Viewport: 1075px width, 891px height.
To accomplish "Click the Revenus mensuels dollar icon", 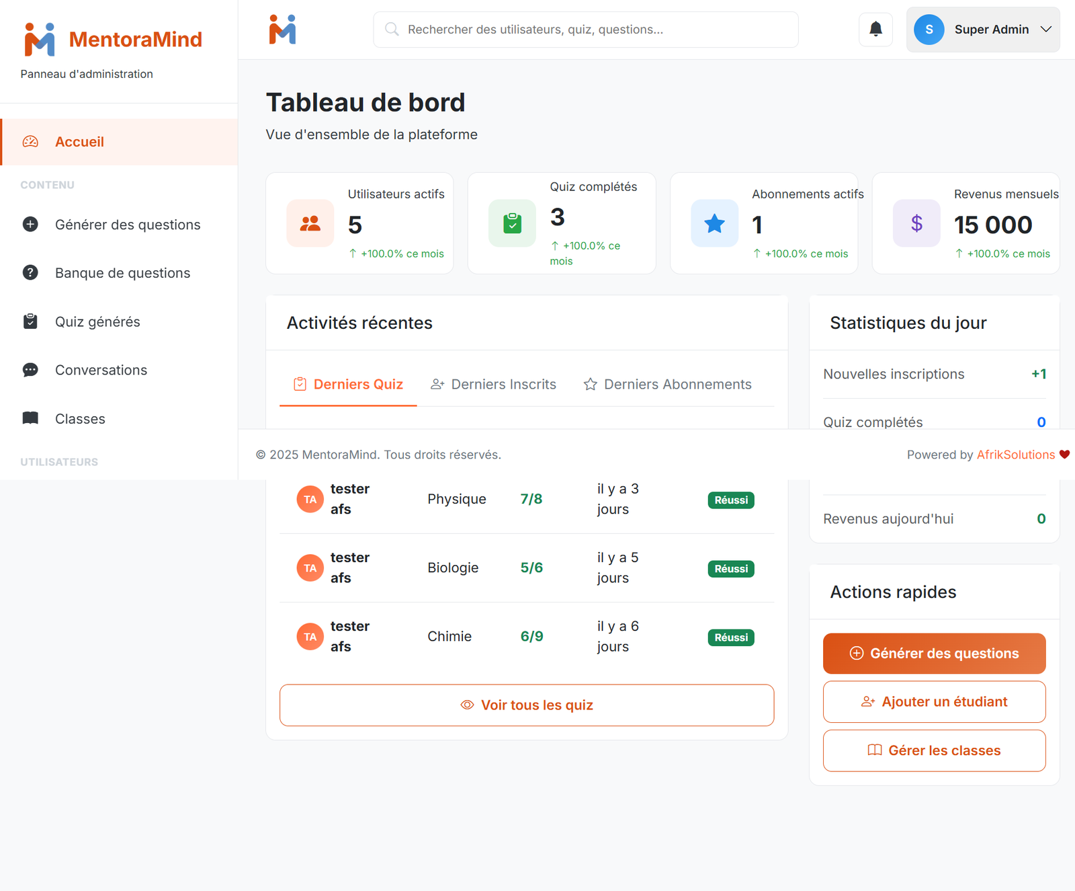I will [916, 223].
